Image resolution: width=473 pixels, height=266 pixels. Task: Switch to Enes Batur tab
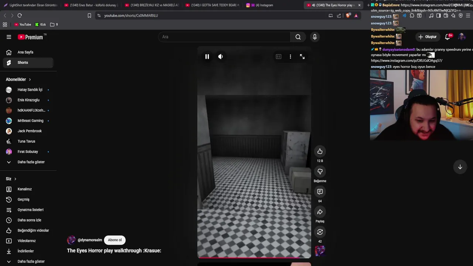(x=91, y=5)
